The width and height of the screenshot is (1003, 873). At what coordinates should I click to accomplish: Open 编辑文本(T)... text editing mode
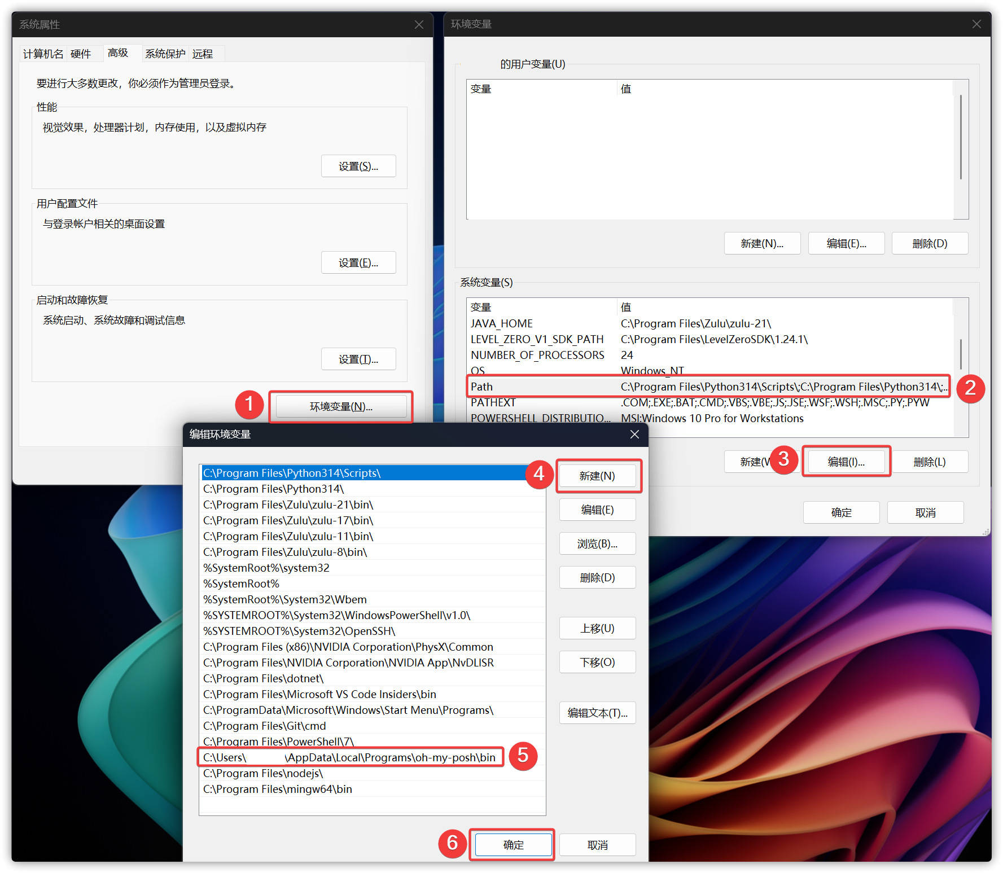tap(597, 713)
